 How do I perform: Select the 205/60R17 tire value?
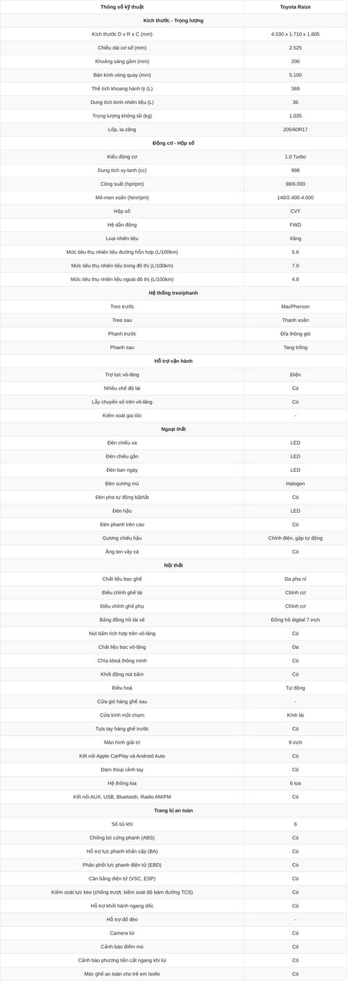(x=295, y=129)
